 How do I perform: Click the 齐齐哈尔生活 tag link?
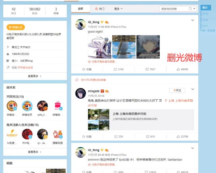pyautogui.click(x=25, y=68)
